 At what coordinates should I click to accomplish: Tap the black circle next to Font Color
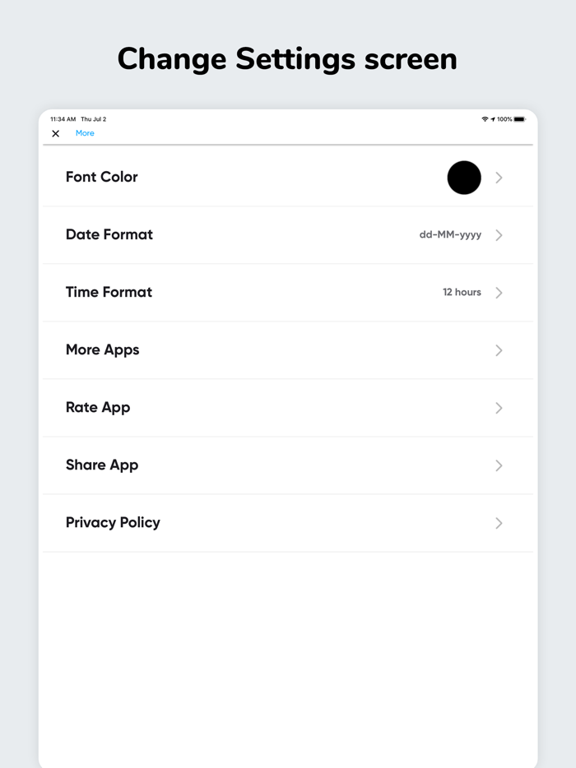click(463, 177)
